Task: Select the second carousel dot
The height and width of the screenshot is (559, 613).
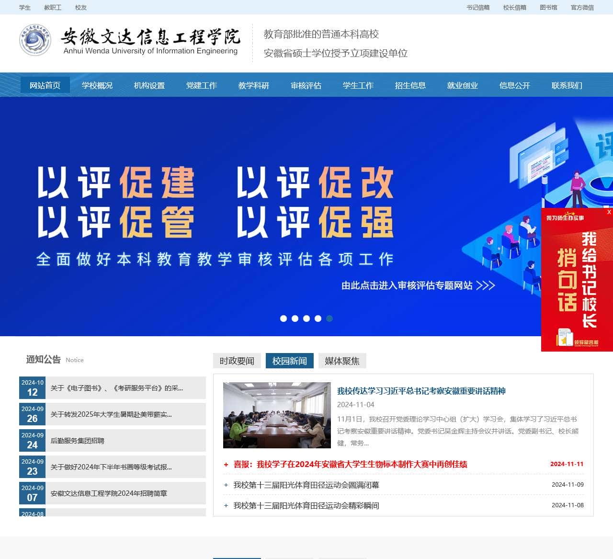Action: tap(295, 319)
